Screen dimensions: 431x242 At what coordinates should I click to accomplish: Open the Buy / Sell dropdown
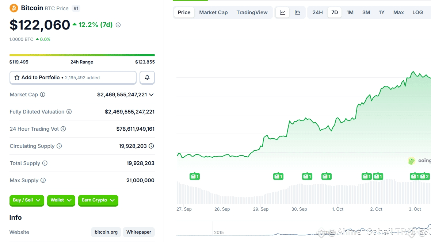point(27,200)
